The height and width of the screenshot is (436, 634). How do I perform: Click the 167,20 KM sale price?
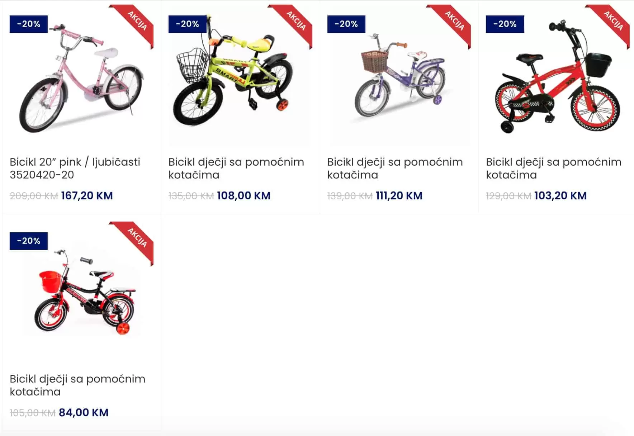[x=87, y=196]
